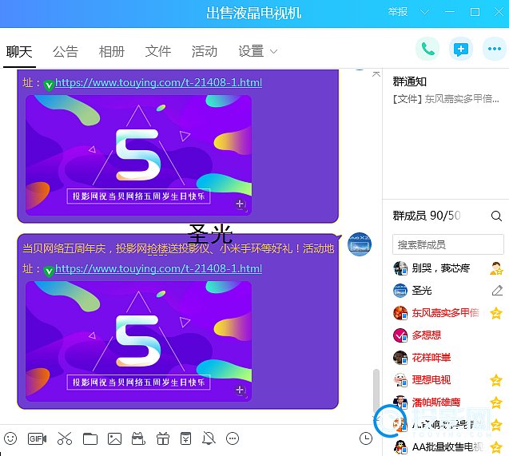Select member 别哭，莪芯疼
This screenshot has width=509, height=456.
[x=448, y=268]
